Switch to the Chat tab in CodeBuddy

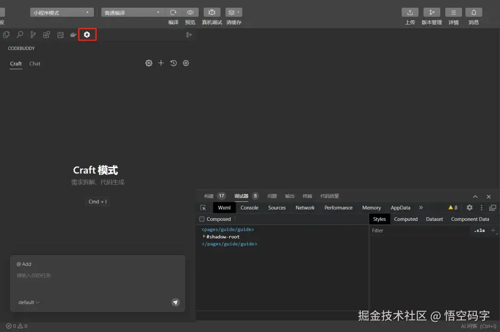[35, 63]
